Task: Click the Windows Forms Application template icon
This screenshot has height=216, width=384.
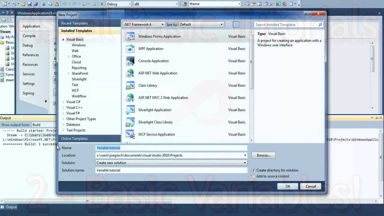Action: [130, 36]
